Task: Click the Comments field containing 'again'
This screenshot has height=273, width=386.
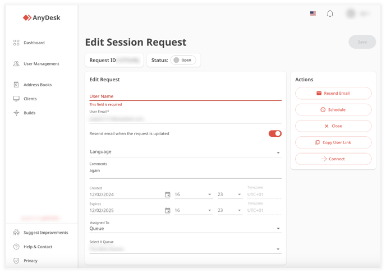Action: pyautogui.click(x=185, y=170)
